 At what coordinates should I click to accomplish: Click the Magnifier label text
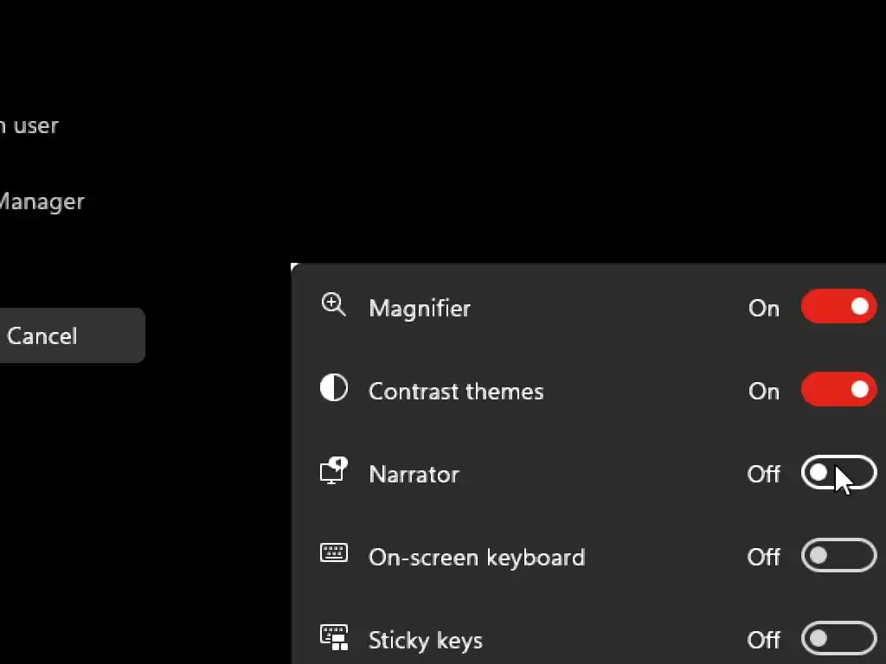[420, 309]
